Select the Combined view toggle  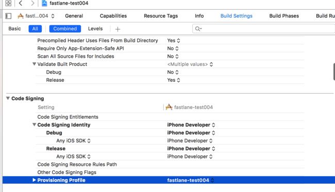tap(65, 29)
